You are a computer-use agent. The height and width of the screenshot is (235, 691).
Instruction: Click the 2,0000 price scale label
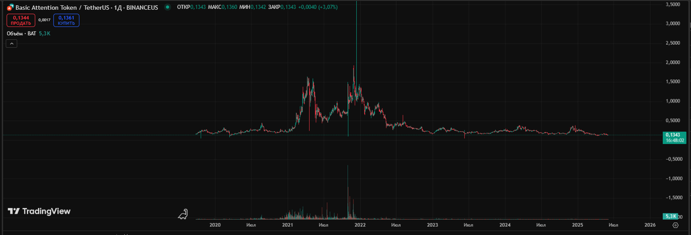(x=674, y=62)
